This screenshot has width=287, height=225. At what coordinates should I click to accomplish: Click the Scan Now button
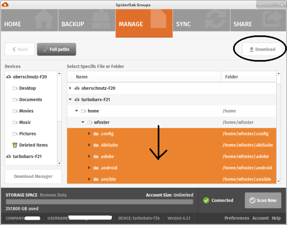click(263, 200)
